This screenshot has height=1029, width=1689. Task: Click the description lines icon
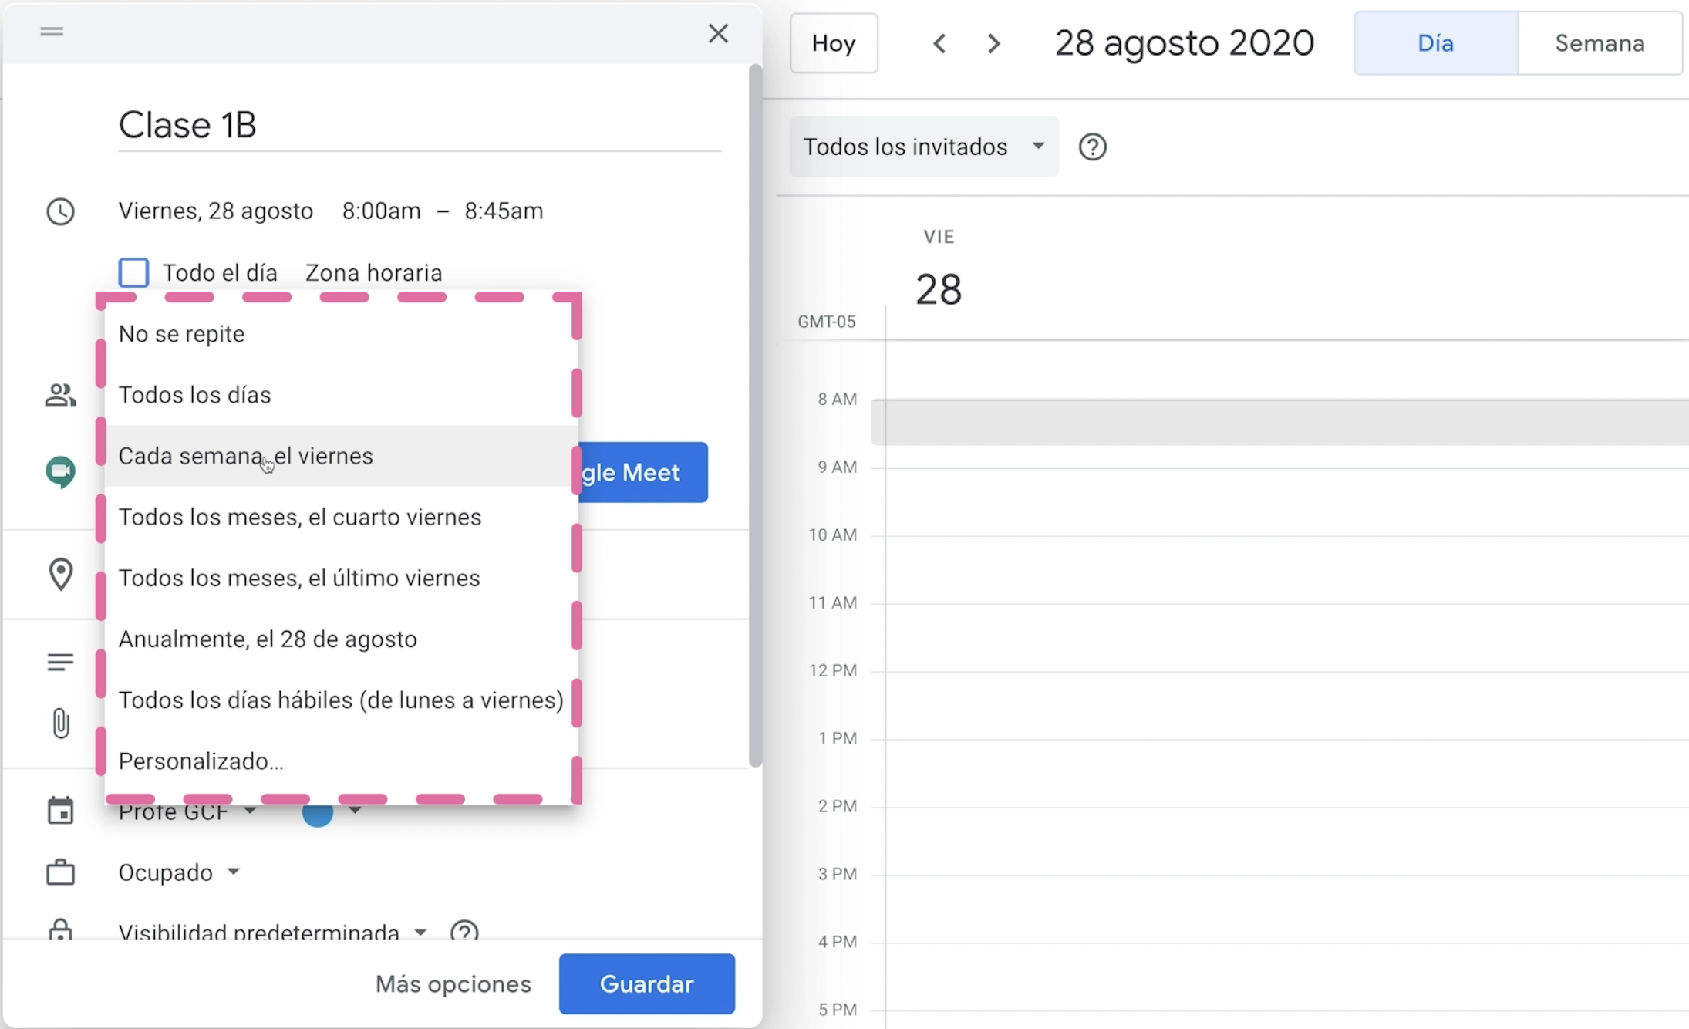(x=60, y=662)
